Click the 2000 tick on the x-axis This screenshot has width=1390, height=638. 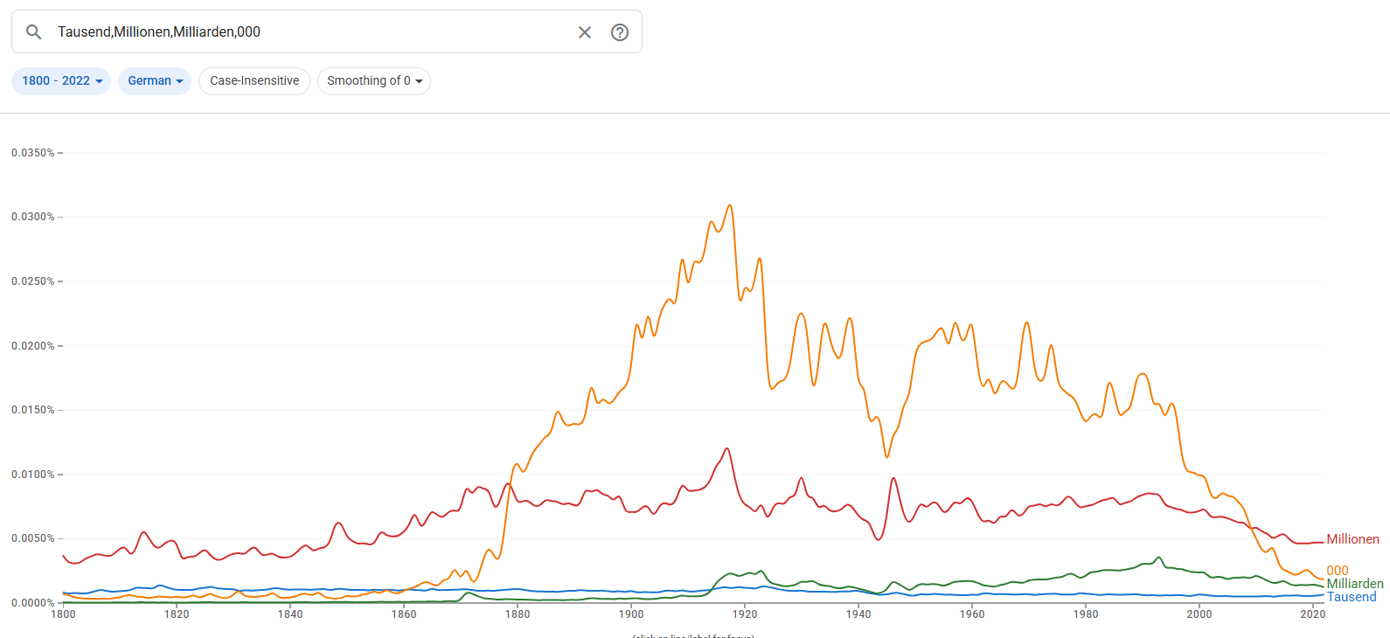point(1199,614)
